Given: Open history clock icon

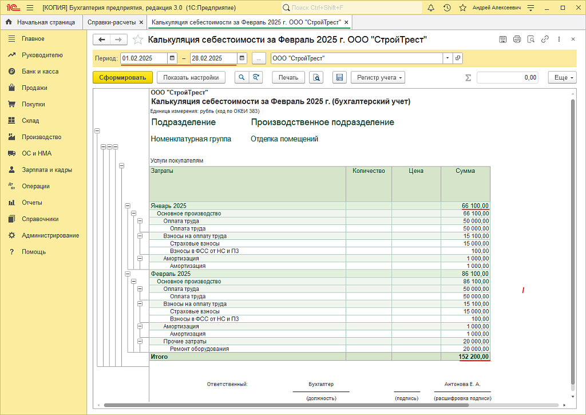Looking at the screenshot, I should click(x=447, y=7).
